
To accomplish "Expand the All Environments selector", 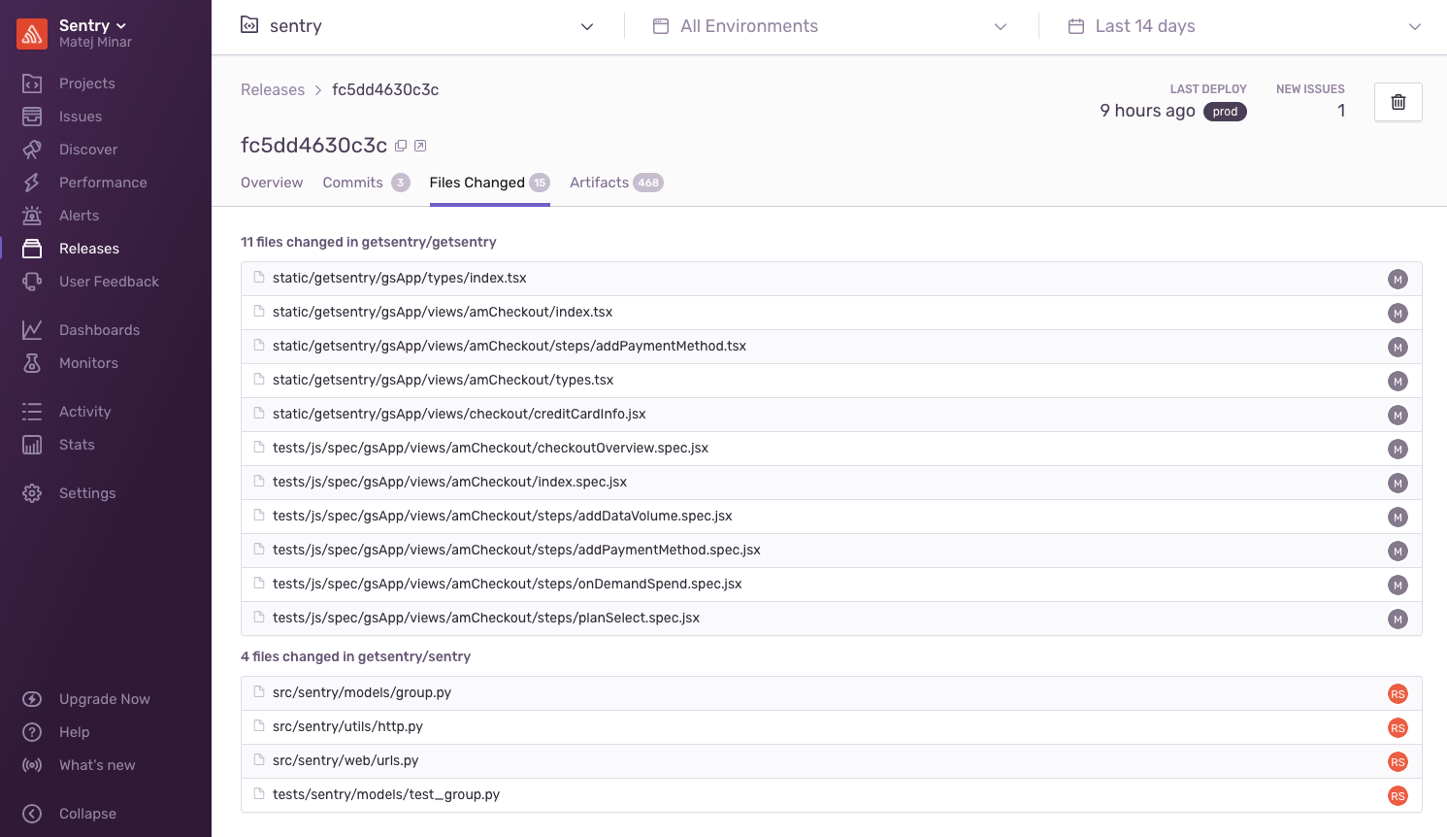I will point(830,26).
